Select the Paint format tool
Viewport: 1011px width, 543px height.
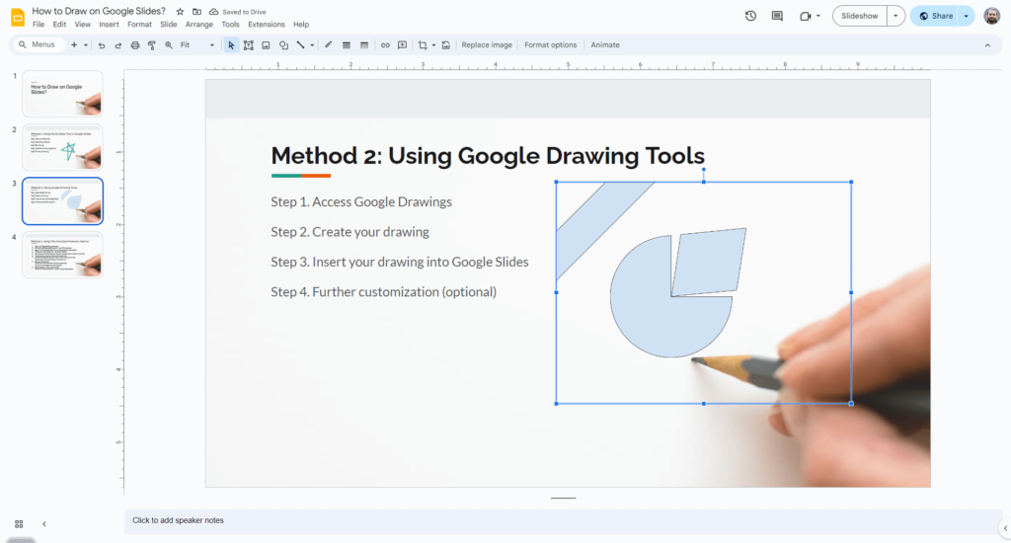(152, 45)
